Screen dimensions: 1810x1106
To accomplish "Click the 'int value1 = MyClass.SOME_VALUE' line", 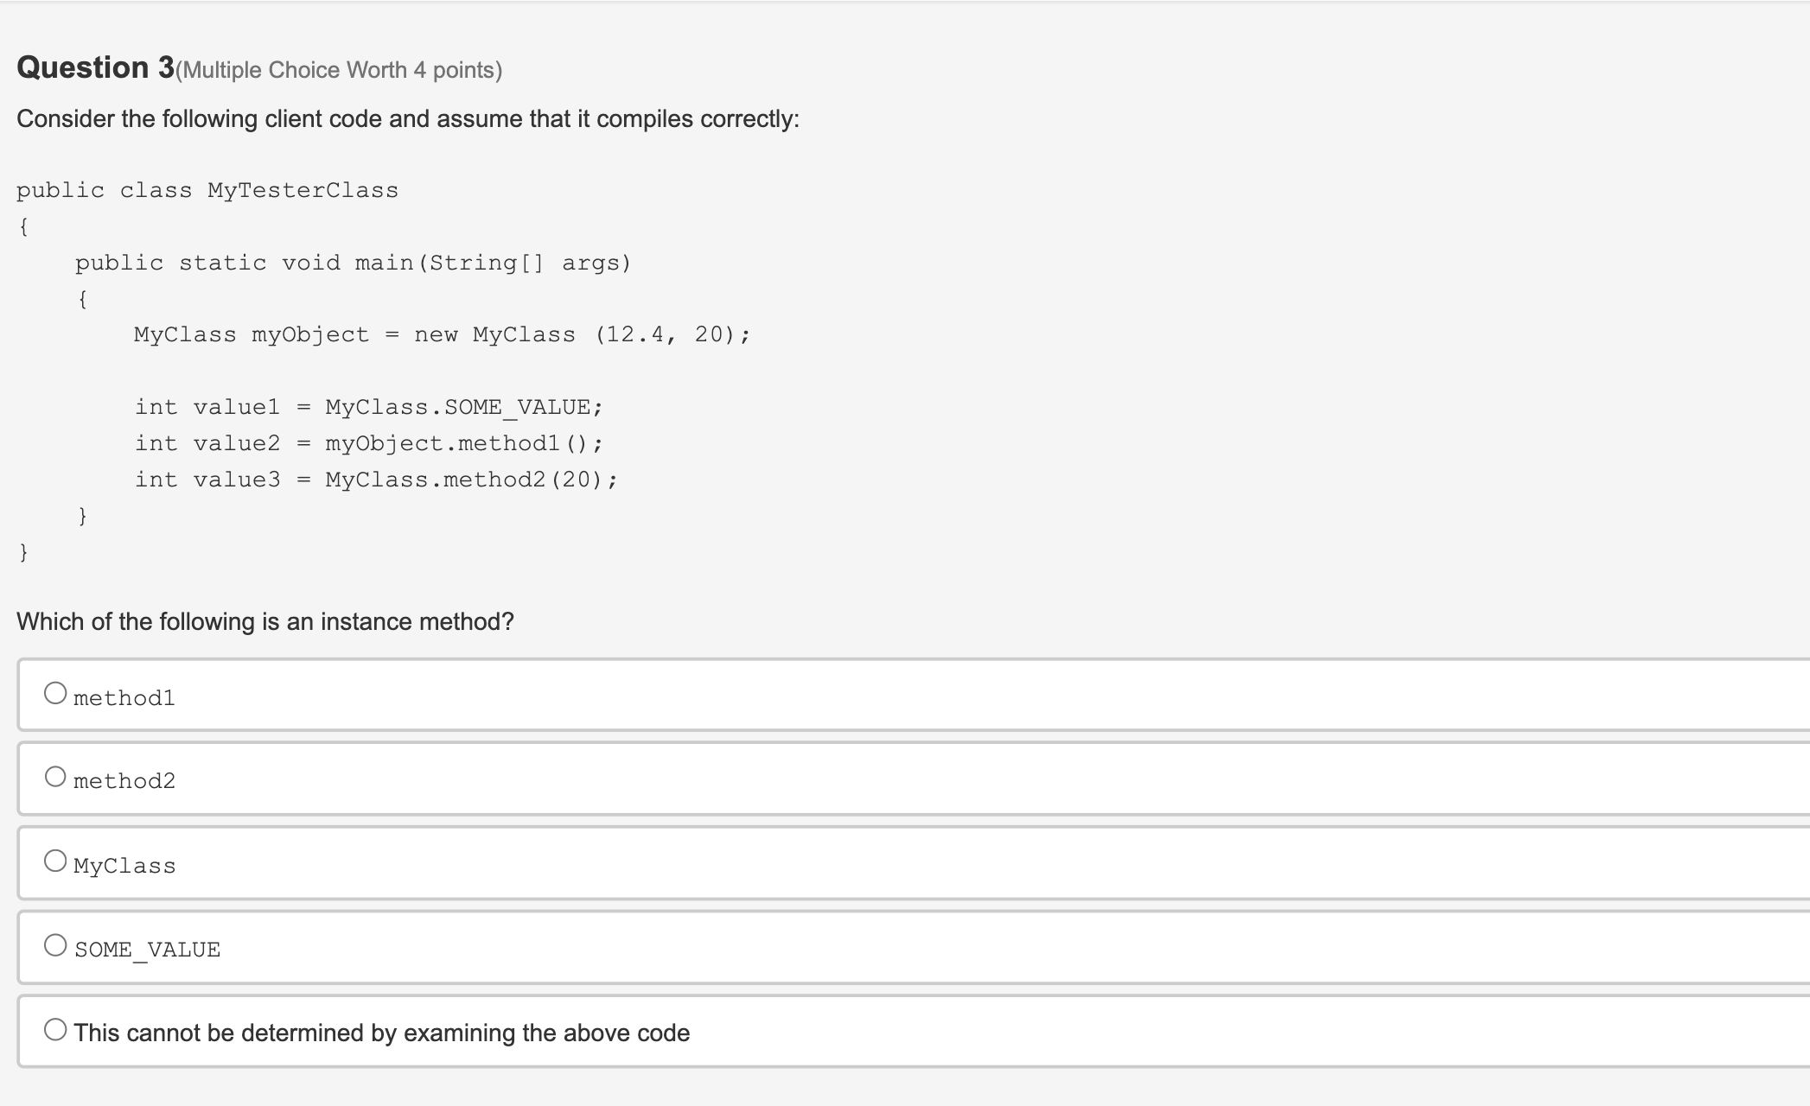I will tap(369, 407).
